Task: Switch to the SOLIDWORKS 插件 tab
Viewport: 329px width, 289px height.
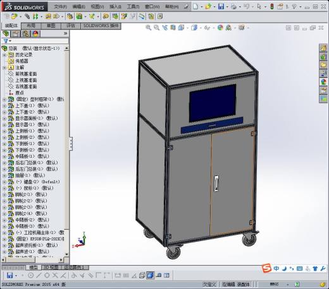Action: pyautogui.click(x=101, y=26)
